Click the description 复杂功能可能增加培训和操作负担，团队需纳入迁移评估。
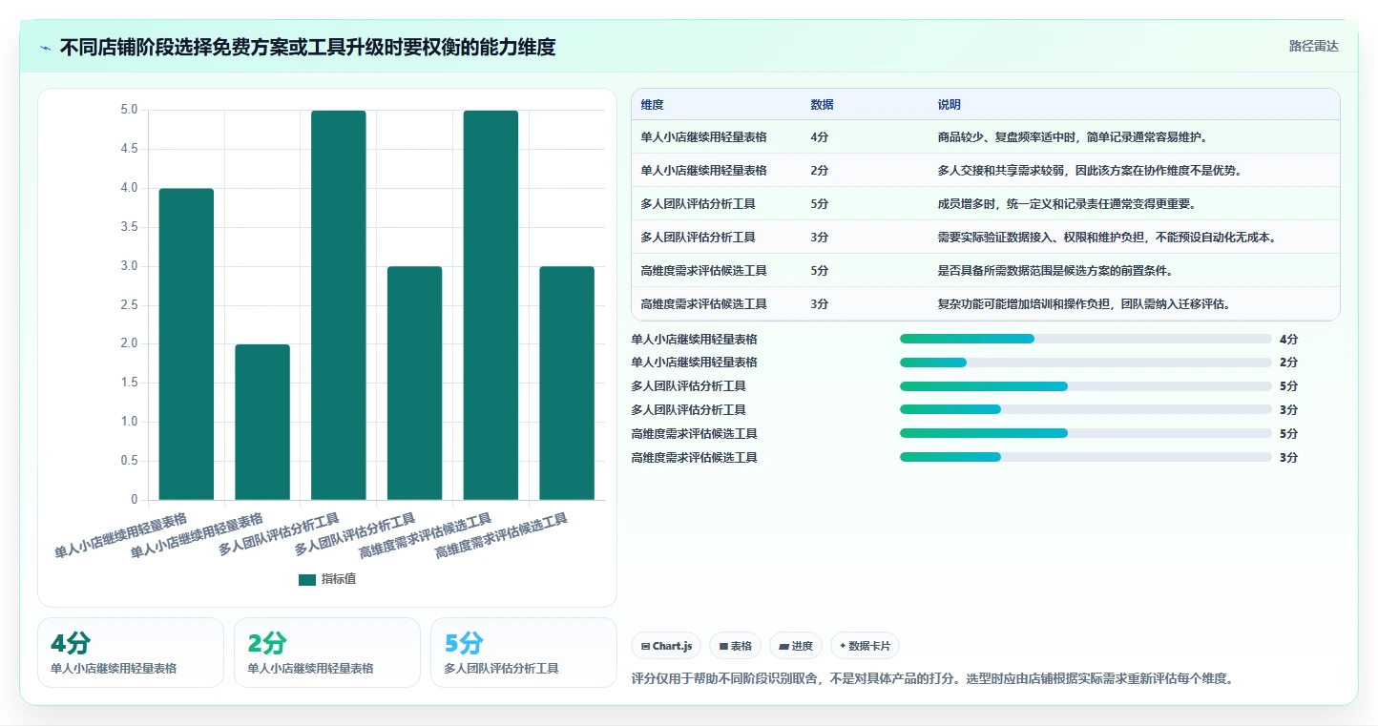 coord(1083,304)
